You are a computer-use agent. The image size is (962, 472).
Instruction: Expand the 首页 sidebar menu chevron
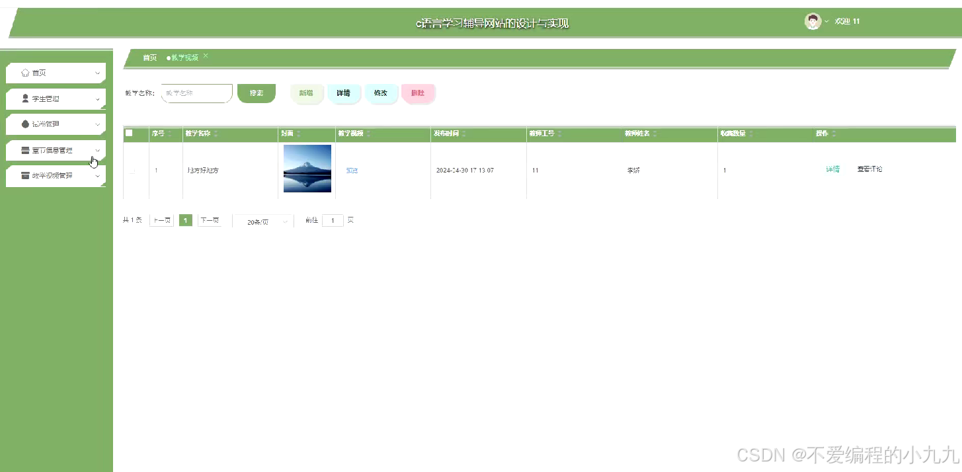tap(97, 73)
